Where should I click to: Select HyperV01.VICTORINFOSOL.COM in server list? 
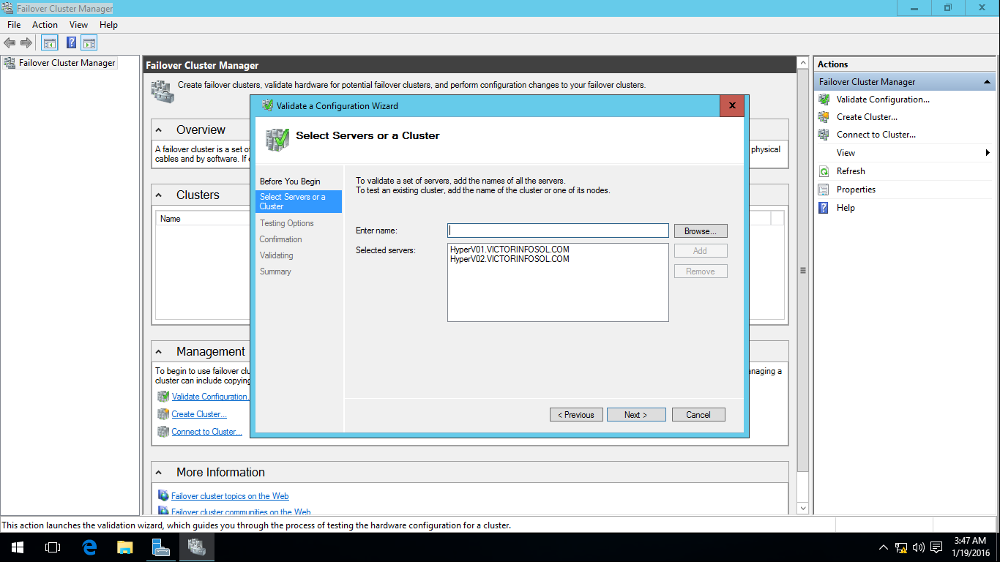tap(510, 250)
